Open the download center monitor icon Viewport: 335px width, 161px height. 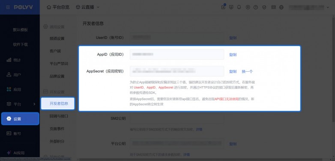[231, 7]
